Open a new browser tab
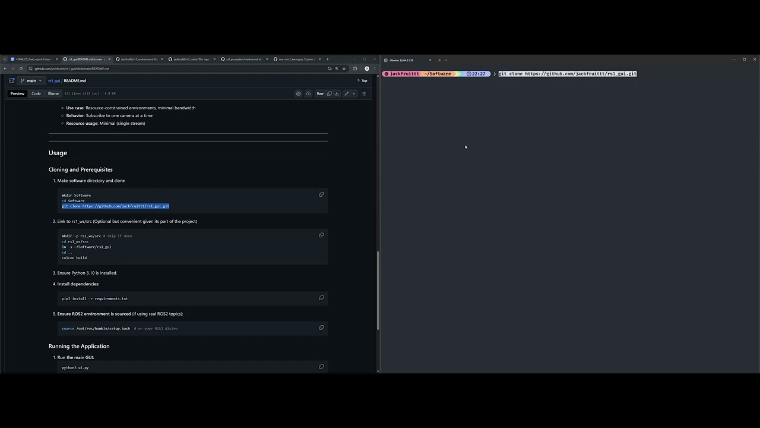Image resolution: width=760 pixels, height=428 pixels. (x=327, y=59)
